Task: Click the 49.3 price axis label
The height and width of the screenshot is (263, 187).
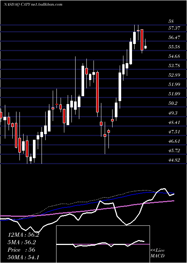Action: [x=173, y=113]
